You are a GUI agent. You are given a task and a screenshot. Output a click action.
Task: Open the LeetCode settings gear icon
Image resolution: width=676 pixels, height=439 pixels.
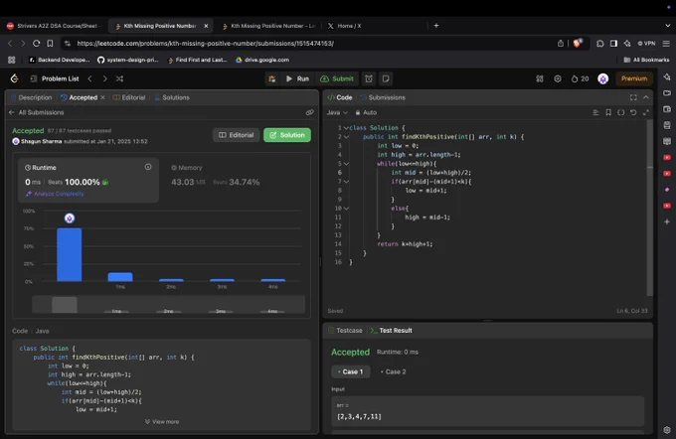point(558,78)
